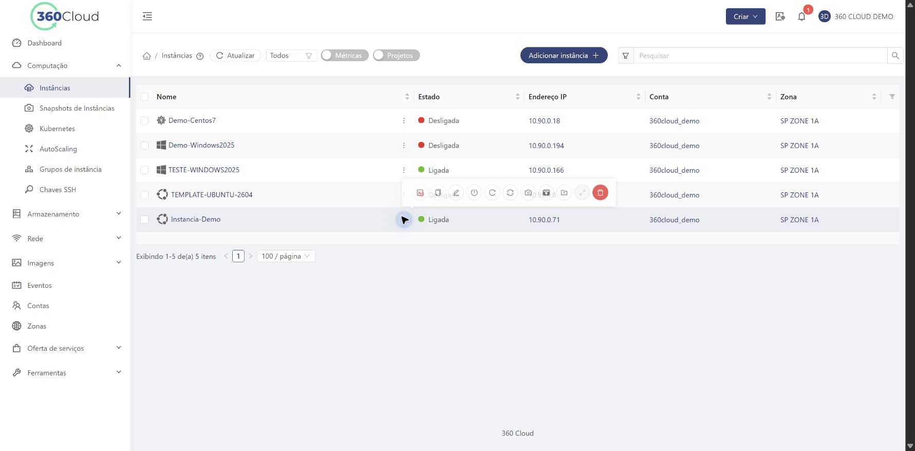Open Snapshots de Instâncias menu item

tap(77, 108)
